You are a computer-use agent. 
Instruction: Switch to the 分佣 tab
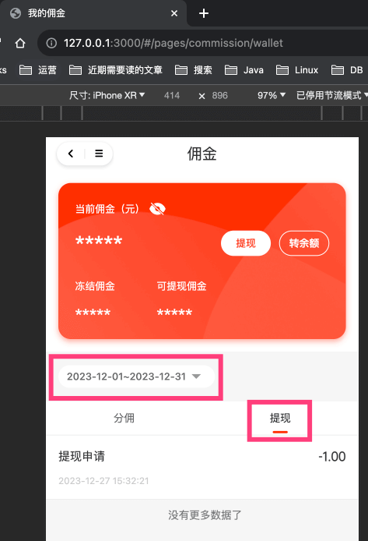click(x=124, y=418)
